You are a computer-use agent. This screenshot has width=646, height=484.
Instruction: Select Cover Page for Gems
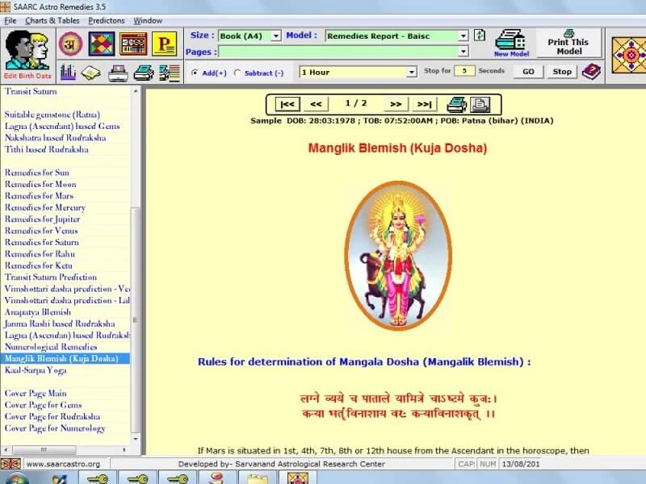[44, 405]
